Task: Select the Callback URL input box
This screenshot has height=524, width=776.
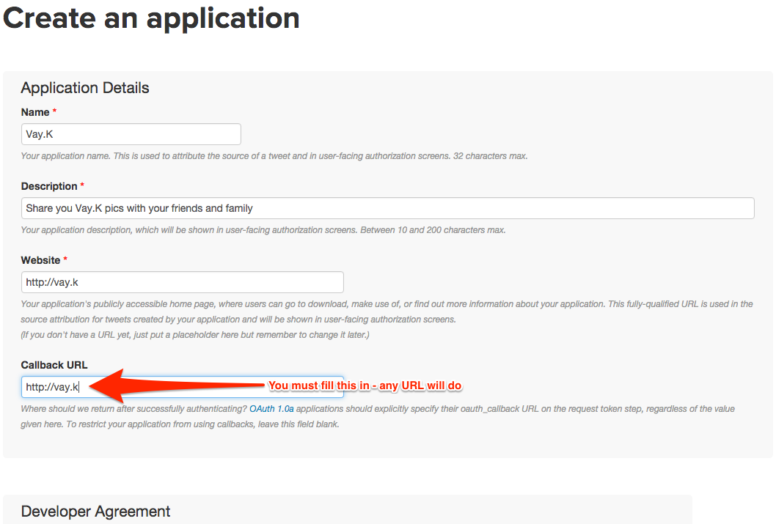Action: (x=182, y=387)
